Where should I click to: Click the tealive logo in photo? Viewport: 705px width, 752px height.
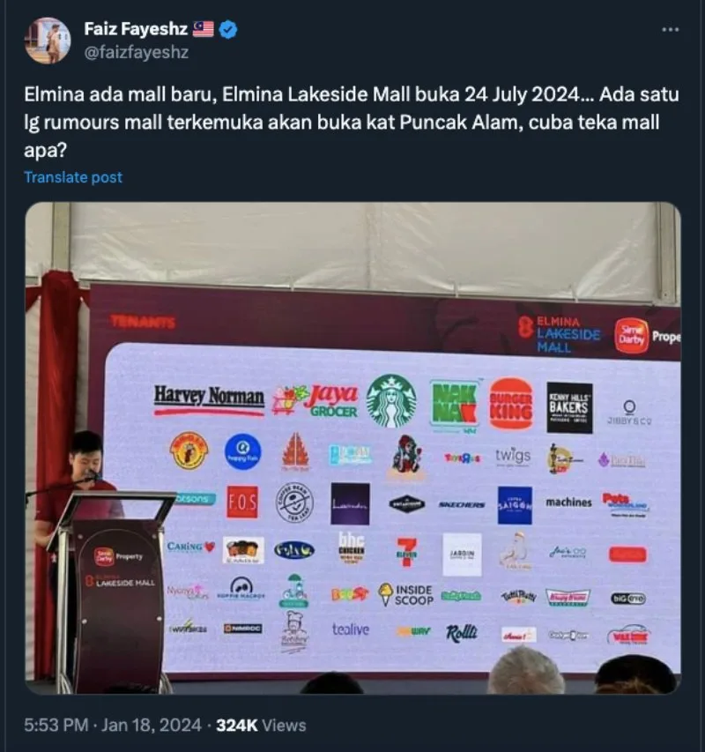(x=351, y=629)
